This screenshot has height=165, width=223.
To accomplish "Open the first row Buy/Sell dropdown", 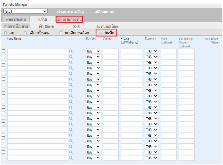I will 93,51.
